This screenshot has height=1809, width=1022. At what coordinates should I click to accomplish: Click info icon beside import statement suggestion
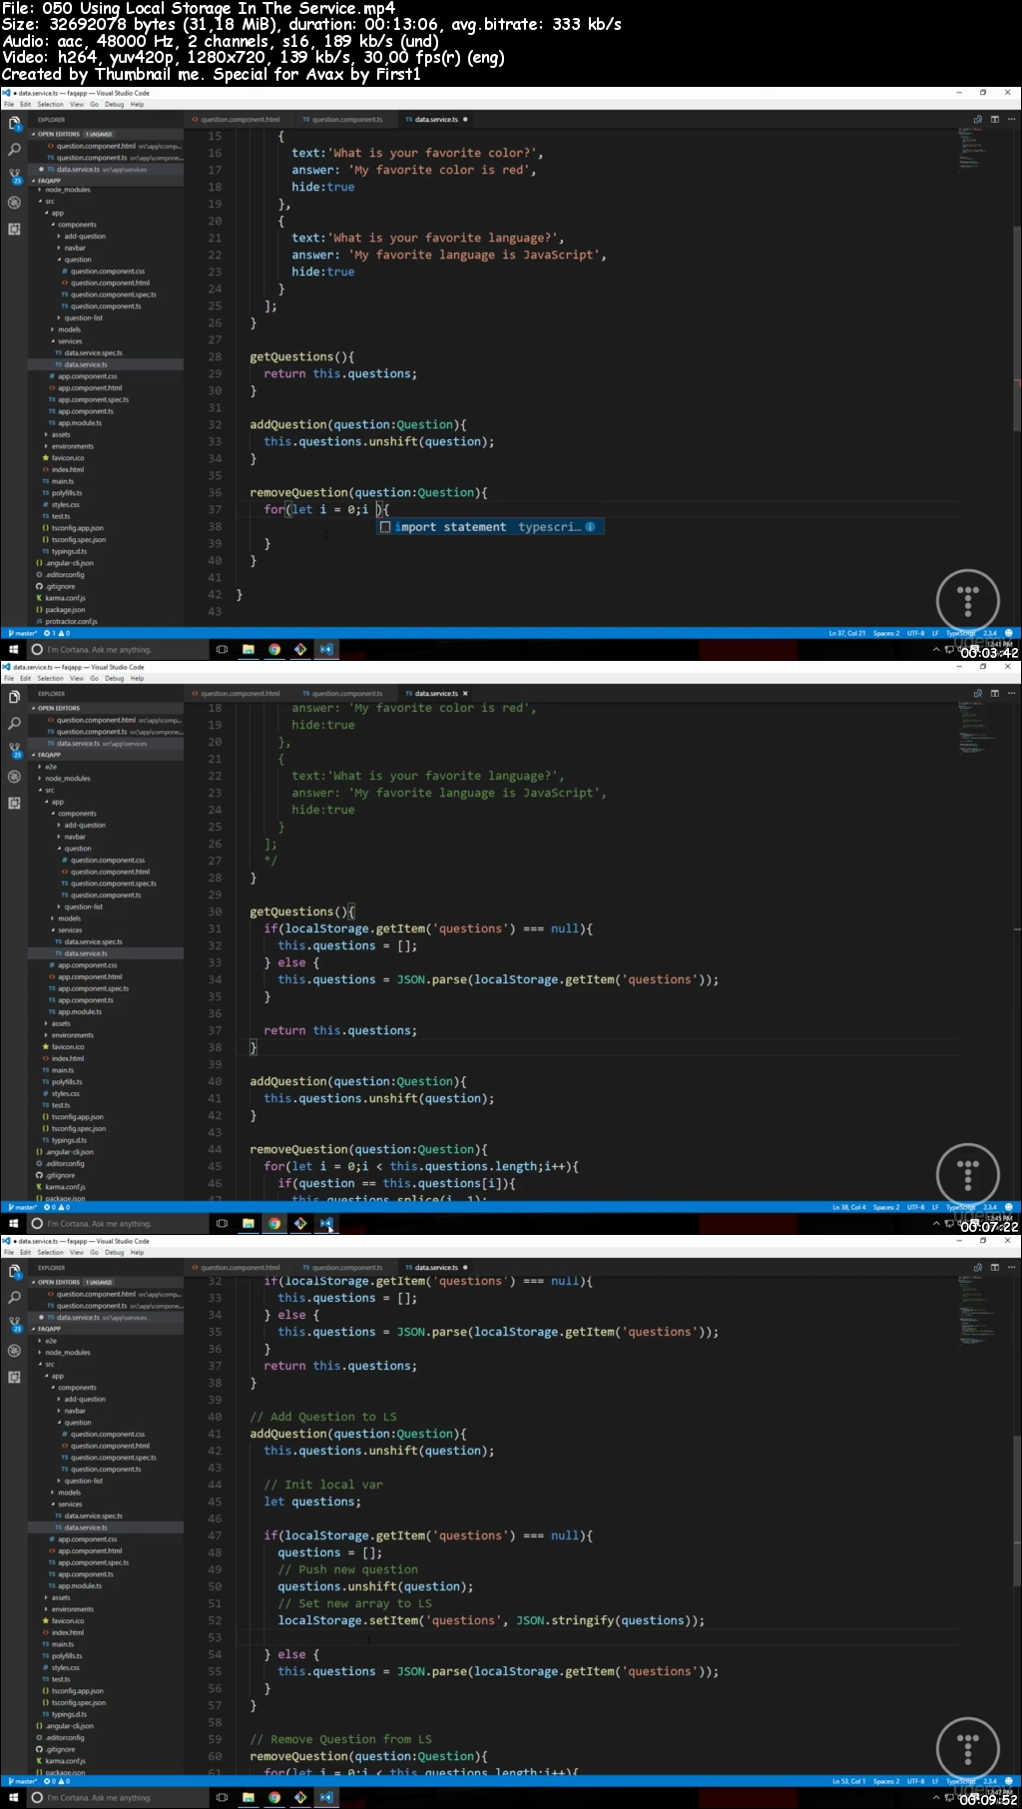[x=590, y=527]
